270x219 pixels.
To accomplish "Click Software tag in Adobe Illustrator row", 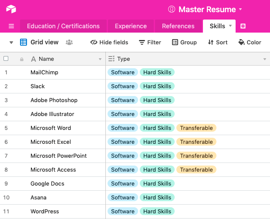I will click(x=123, y=114).
